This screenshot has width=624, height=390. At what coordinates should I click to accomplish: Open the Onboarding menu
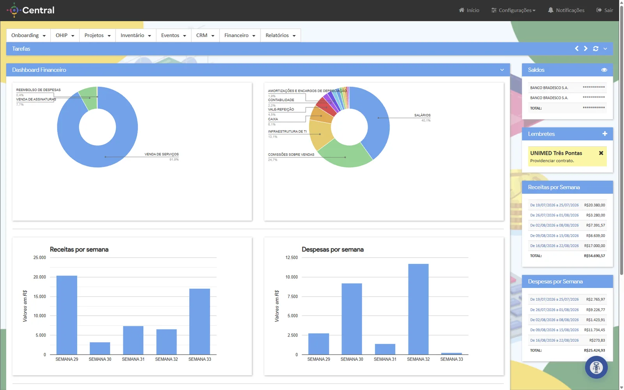(x=28, y=35)
